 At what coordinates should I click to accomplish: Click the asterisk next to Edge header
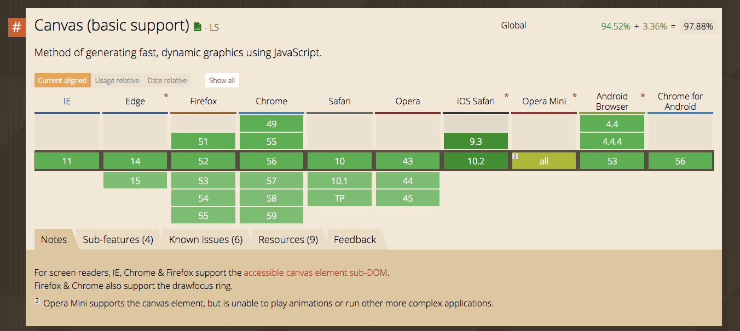coord(165,96)
